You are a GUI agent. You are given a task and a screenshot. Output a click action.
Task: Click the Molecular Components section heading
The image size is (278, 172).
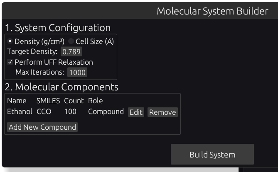[62, 87]
